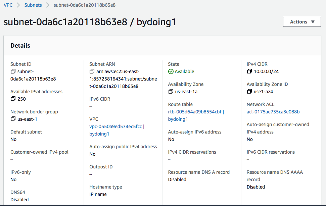Open VPC vpc-0550a9ed574ec5fcc link
Image resolution: width=326 pixels, height=206 pixels.
pos(115,126)
